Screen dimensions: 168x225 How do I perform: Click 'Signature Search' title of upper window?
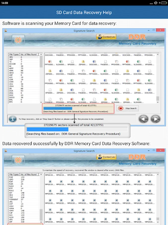tap(84, 31)
